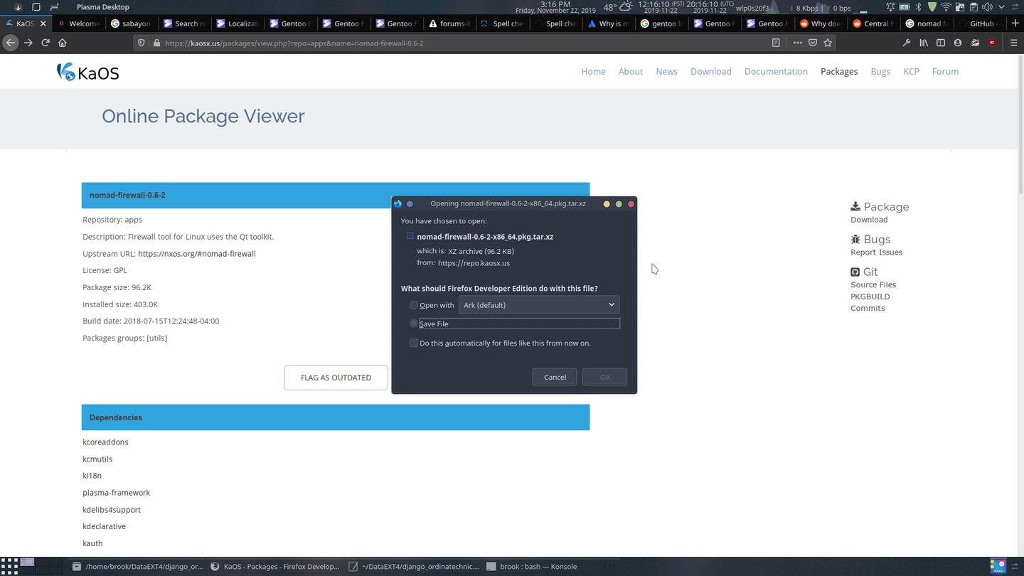Expand the 'Ark (default)' application dropdown
1024x576 pixels.
pyautogui.click(x=539, y=305)
